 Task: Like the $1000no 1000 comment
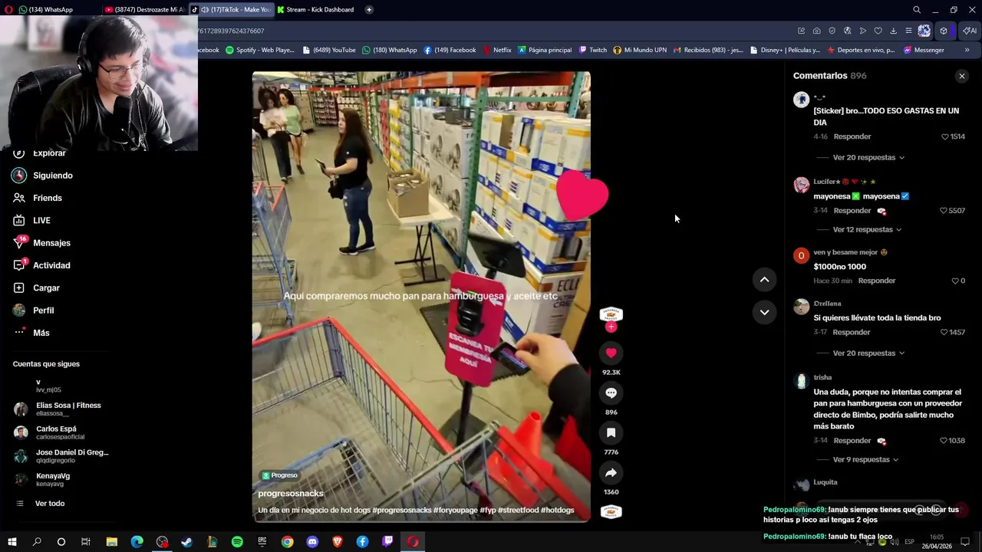click(x=955, y=281)
